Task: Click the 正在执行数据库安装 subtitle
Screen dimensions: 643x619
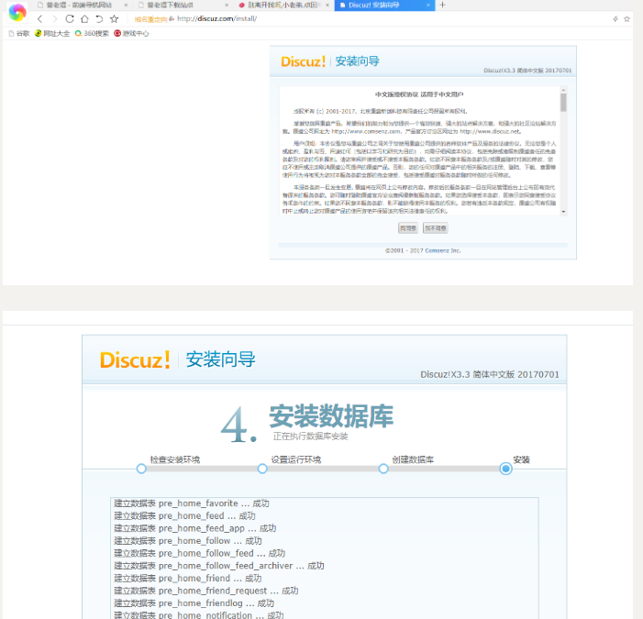Action: (310, 437)
